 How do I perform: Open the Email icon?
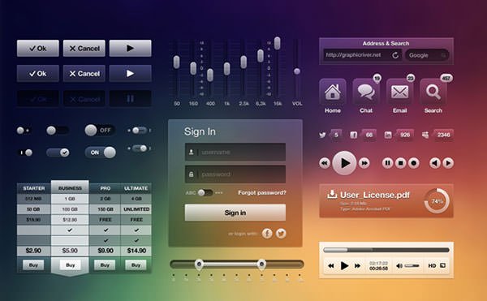tap(399, 92)
